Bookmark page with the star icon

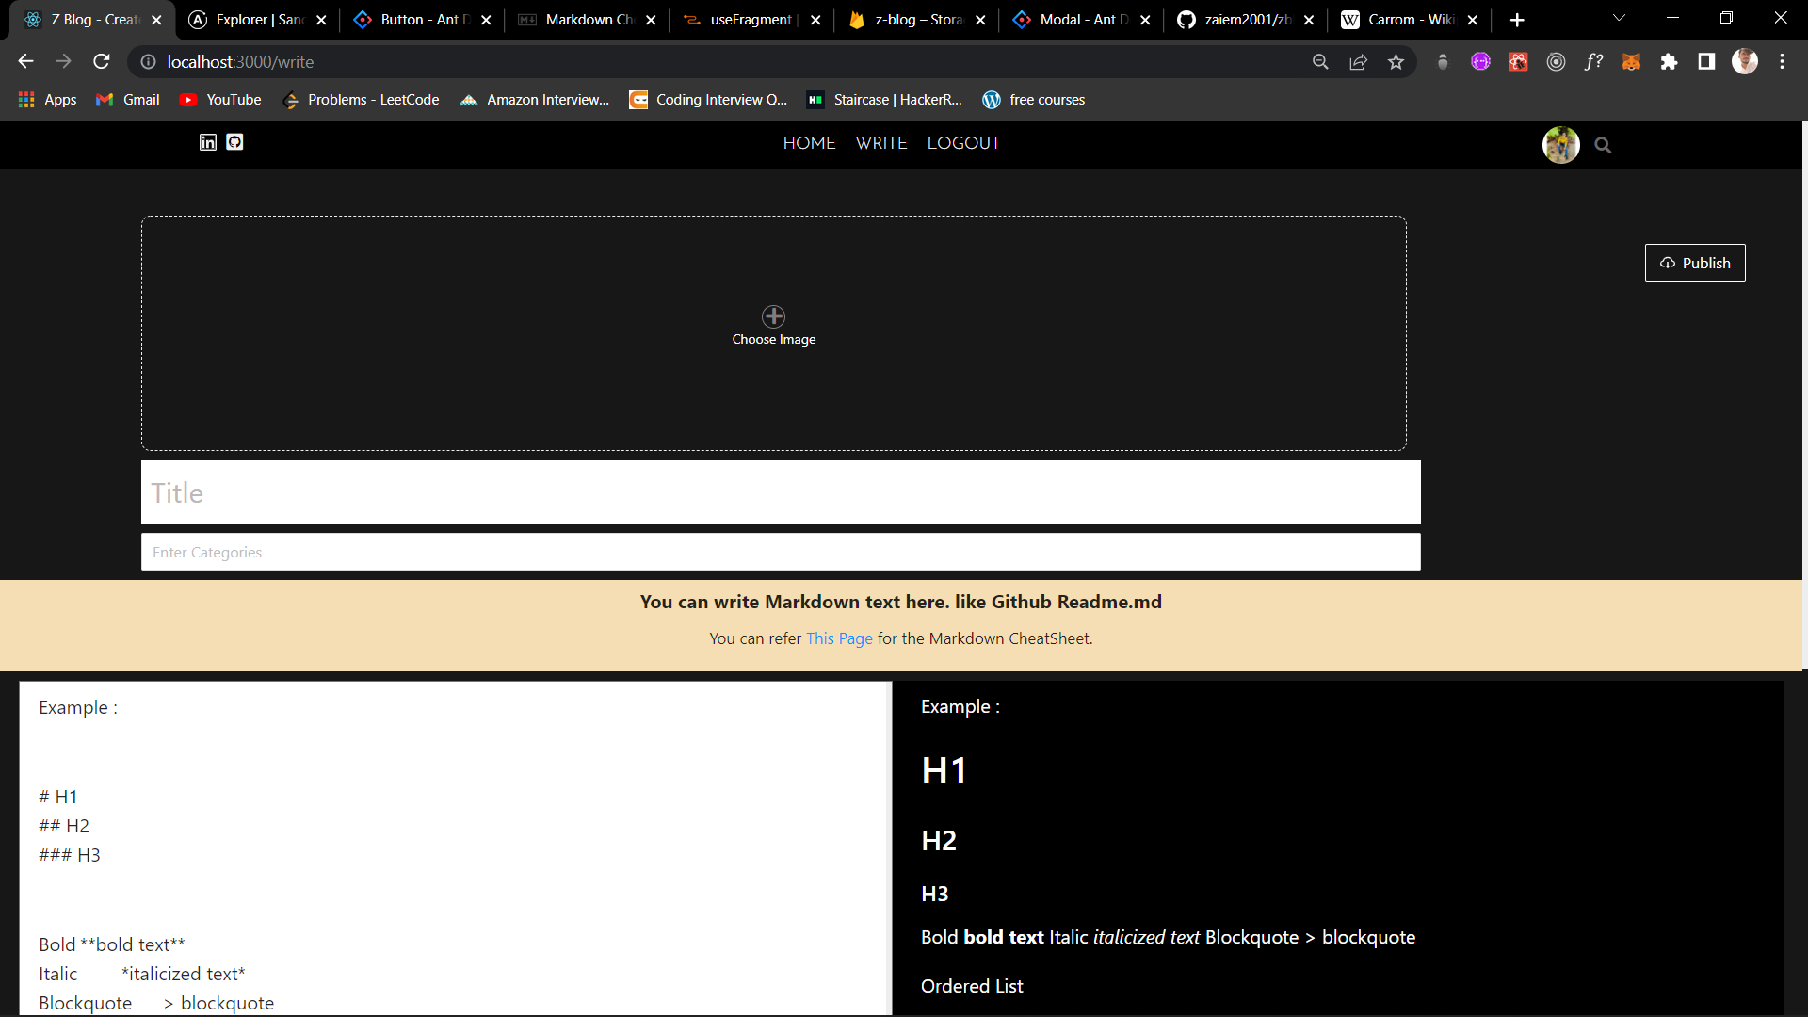1396,62
